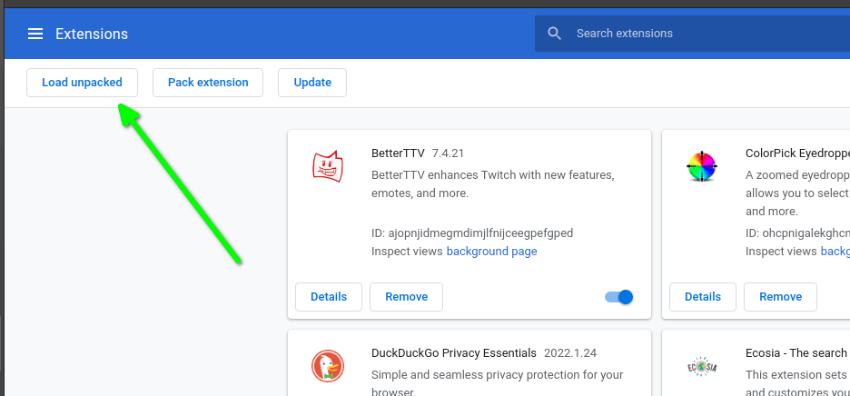This screenshot has height=396, width=850.
Task: Click 'BetterTTV enhances Twitch' description
Action: (493, 184)
